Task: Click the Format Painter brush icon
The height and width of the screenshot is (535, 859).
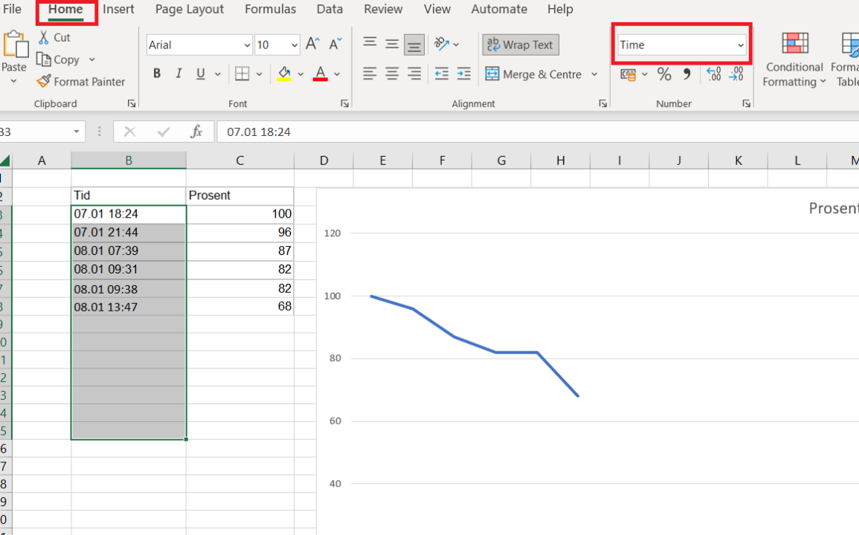Action: coord(44,82)
